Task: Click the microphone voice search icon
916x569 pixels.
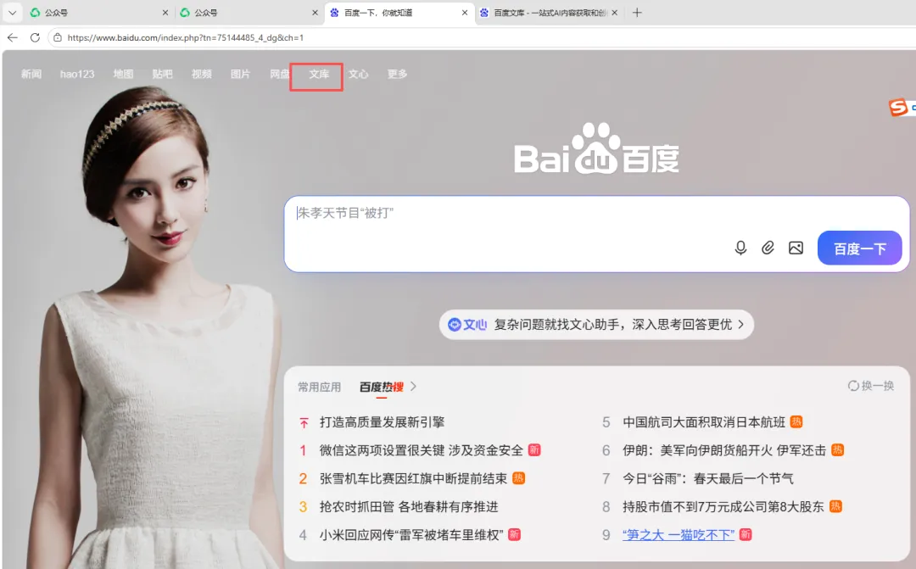Action: 740,248
